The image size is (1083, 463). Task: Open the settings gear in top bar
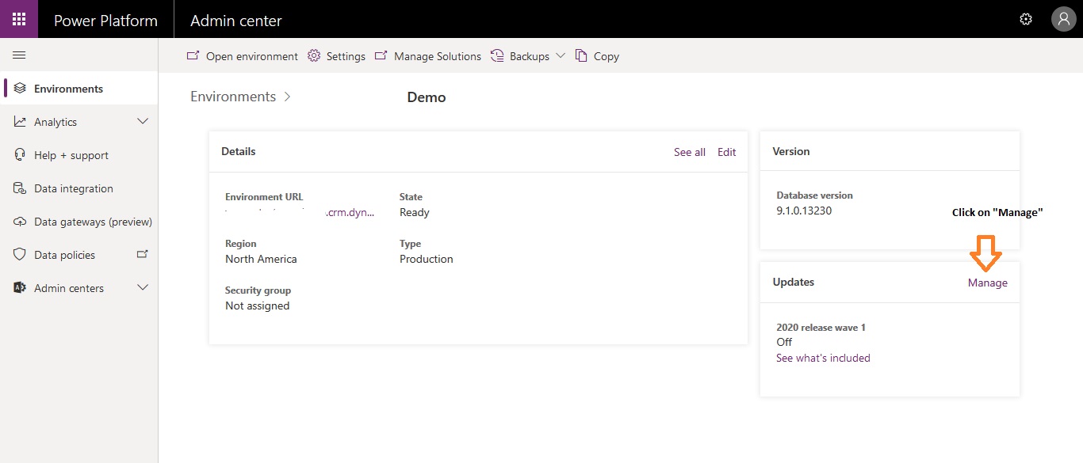coord(1026,19)
